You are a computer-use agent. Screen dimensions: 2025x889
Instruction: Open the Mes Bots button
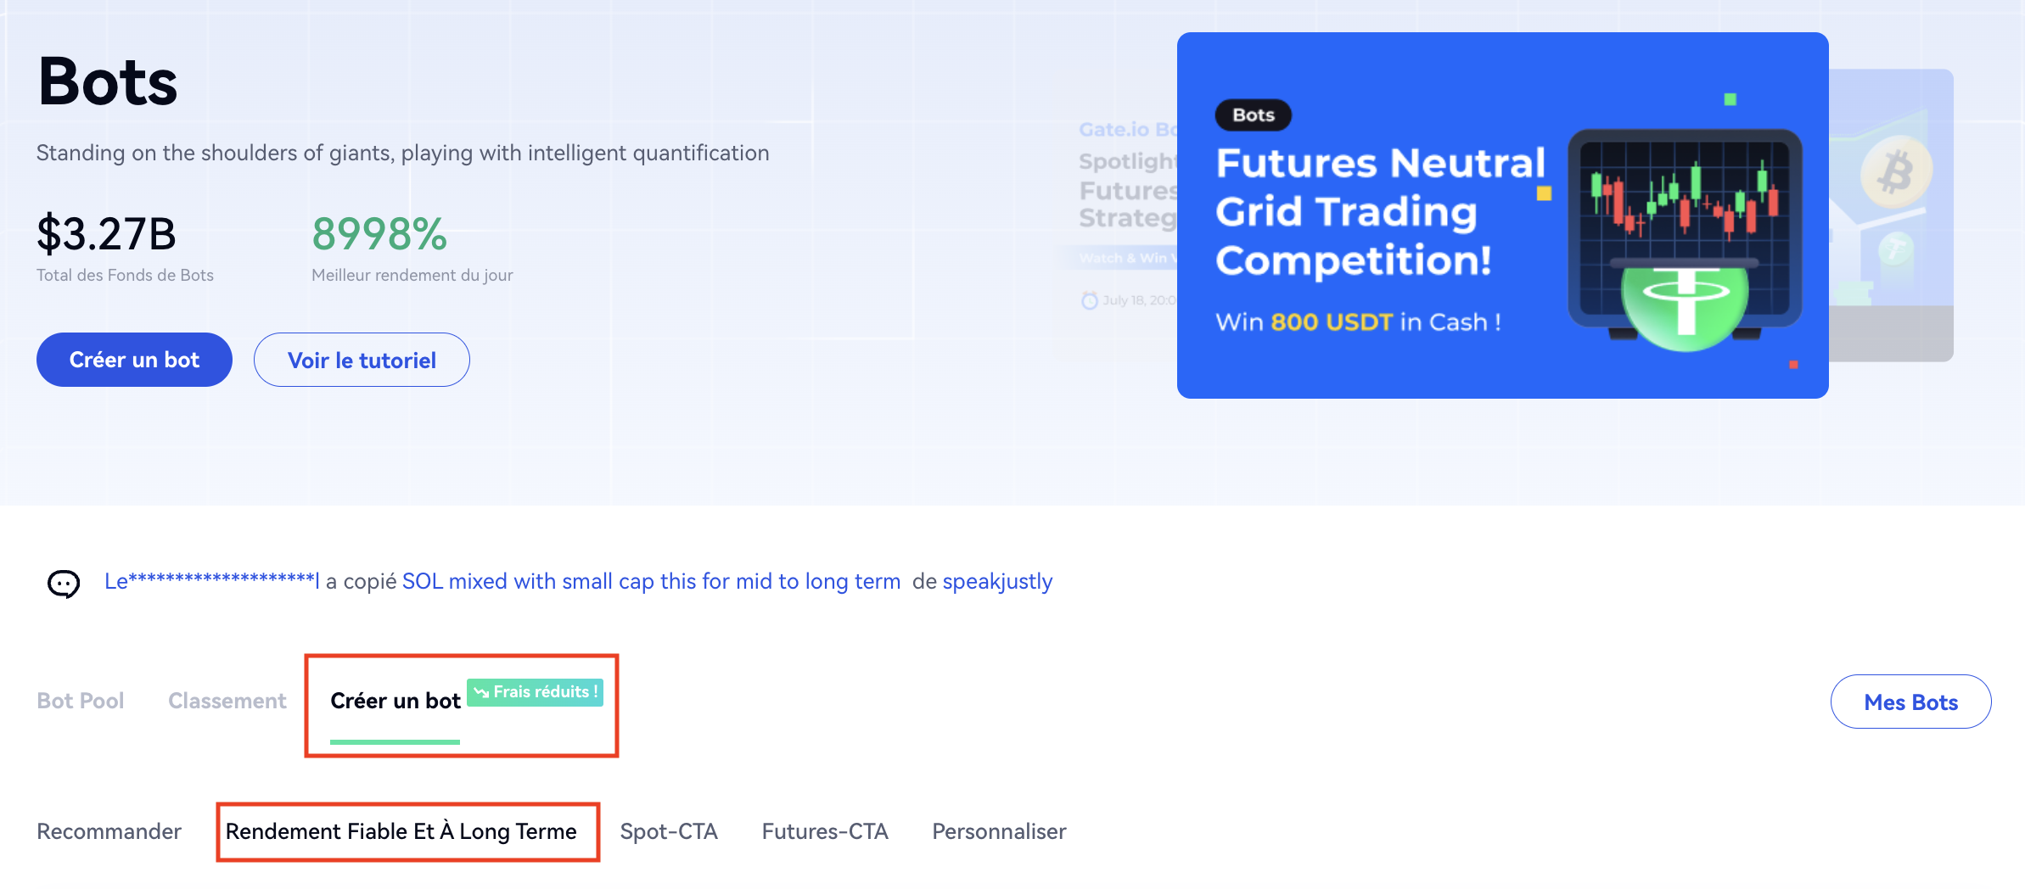point(1910,702)
